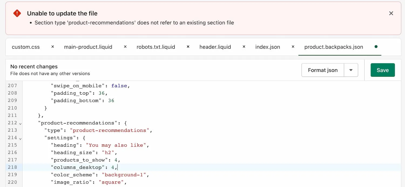The height and width of the screenshot is (187, 405).
Task: Click line number 216 in the gutter
Action: point(12,153)
